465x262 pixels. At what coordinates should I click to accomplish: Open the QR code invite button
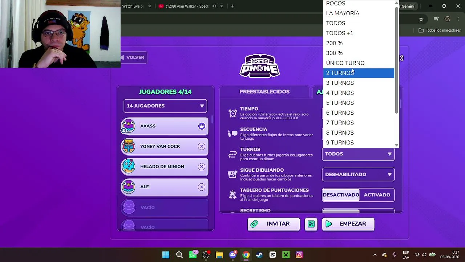point(311,224)
